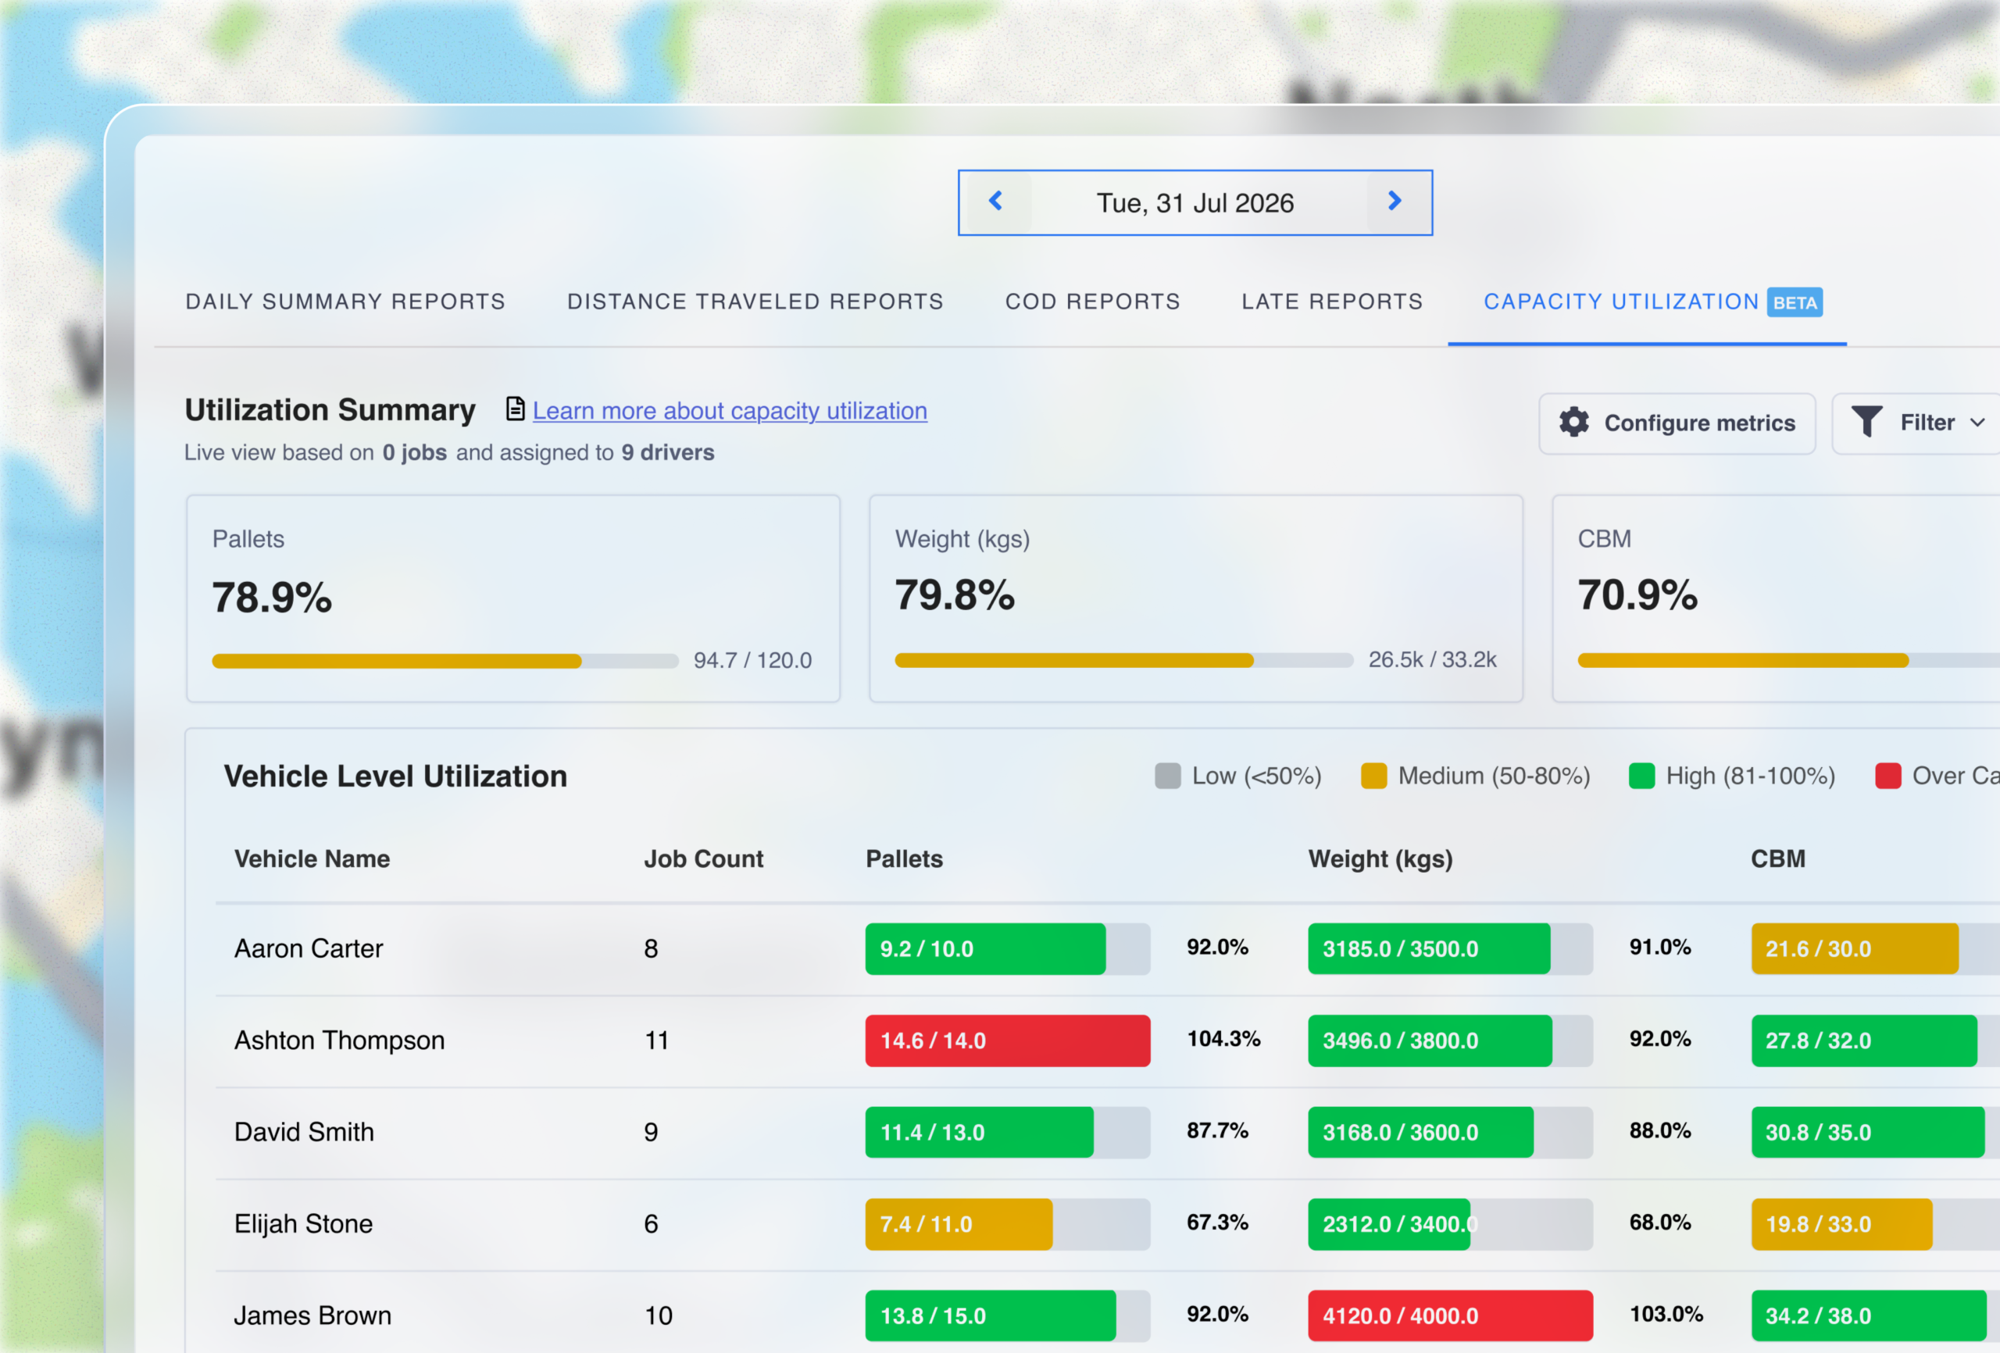Viewport: 2000px width, 1353px height.
Task: Click the gear icon in Configure metrics
Action: [x=1574, y=423]
